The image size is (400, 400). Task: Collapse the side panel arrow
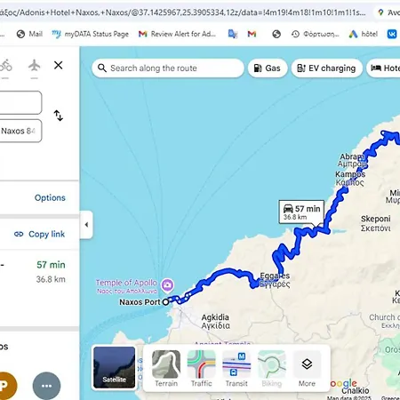[86, 225]
